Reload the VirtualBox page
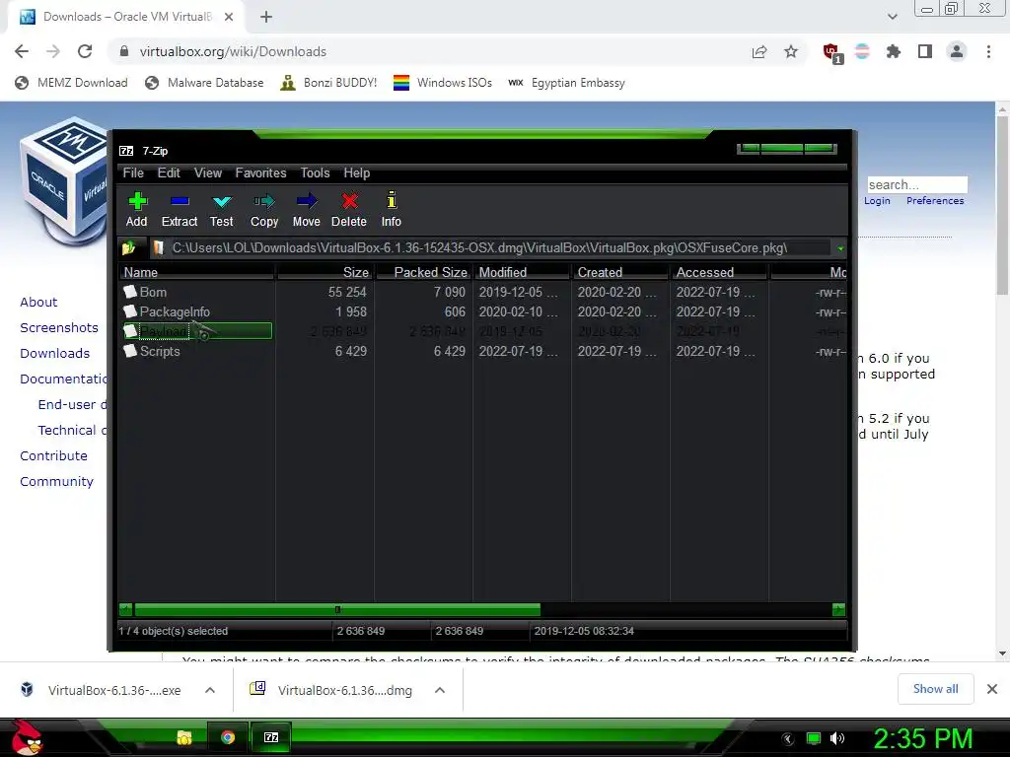The height and width of the screenshot is (757, 1010). [85, 51]
